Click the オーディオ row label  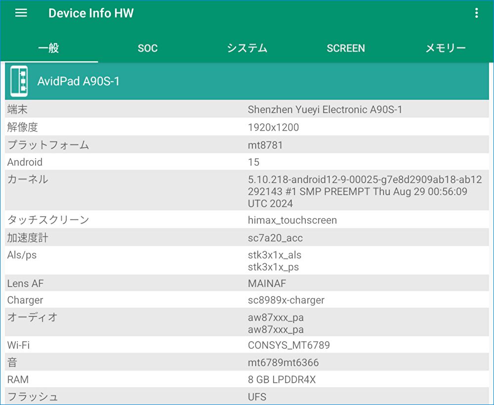[33, 317]
